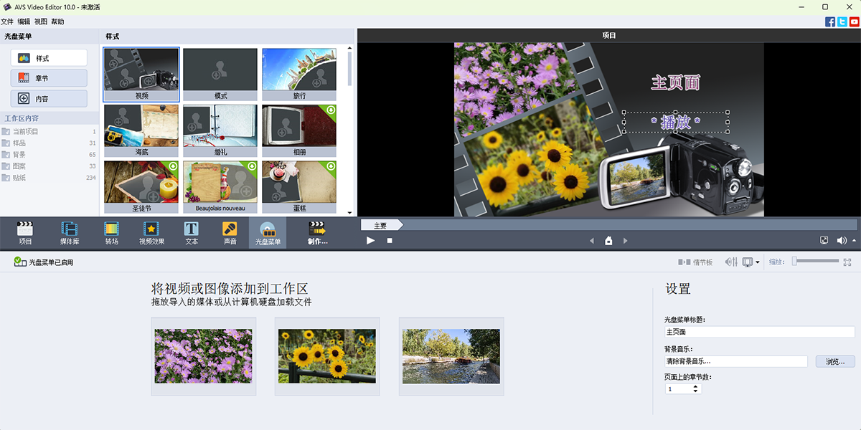The width and height of the screenshot is (861, 430).
Task: Open the 视频效果 (Video Effects) panel
Action: click(151, 232)
